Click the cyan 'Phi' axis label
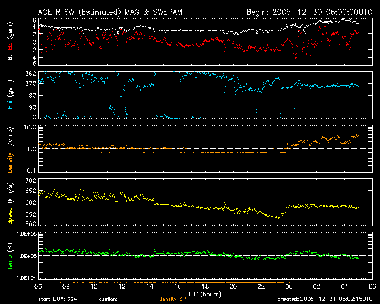The image size is (380, 304). 10,104
